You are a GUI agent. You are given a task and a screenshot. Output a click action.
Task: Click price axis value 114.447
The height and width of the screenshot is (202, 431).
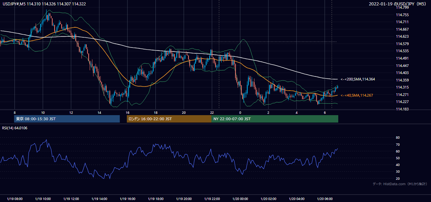click(x=402, y=66)
